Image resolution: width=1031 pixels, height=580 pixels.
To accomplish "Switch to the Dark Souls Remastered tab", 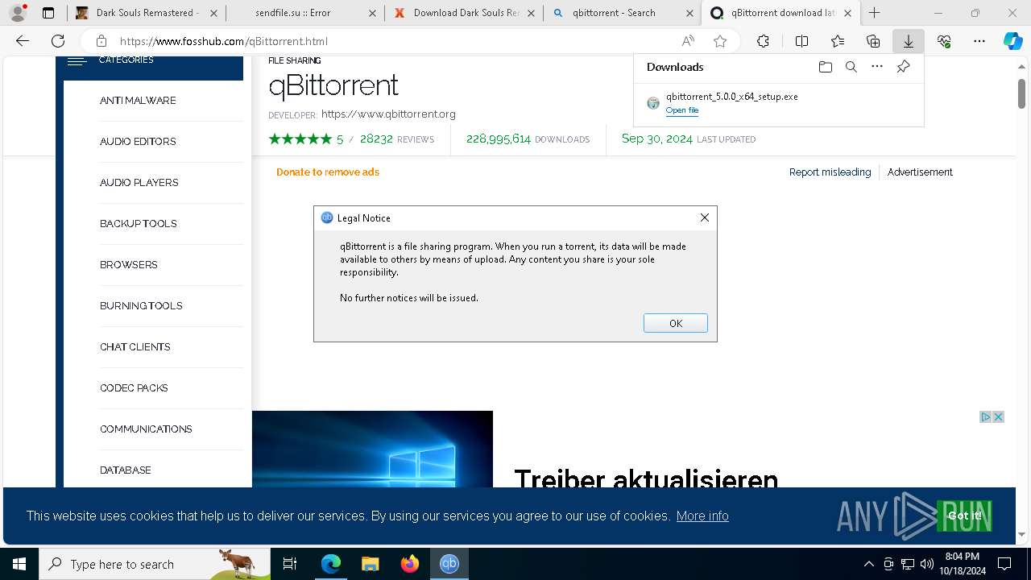I will pyautogui.click(x=147, y=13).
